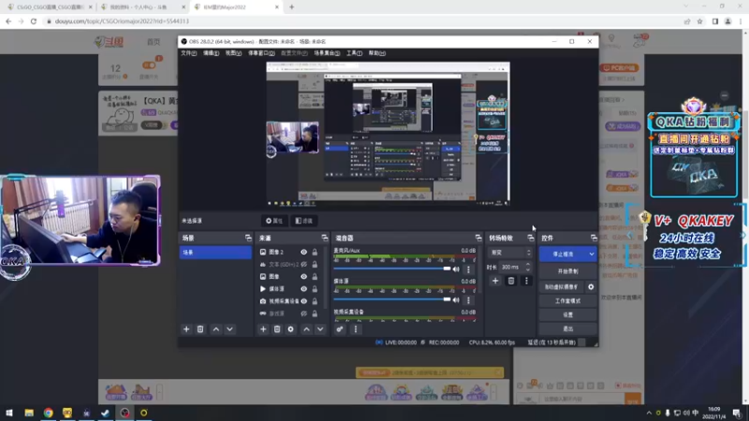This screenshot has width=749, height=421.
Task: Adjust the 麦克风/Aux volume slider
Action: point(392,269)
